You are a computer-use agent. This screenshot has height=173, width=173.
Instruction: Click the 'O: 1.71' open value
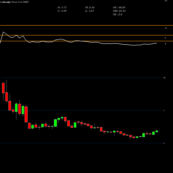[x=62, y=8]
